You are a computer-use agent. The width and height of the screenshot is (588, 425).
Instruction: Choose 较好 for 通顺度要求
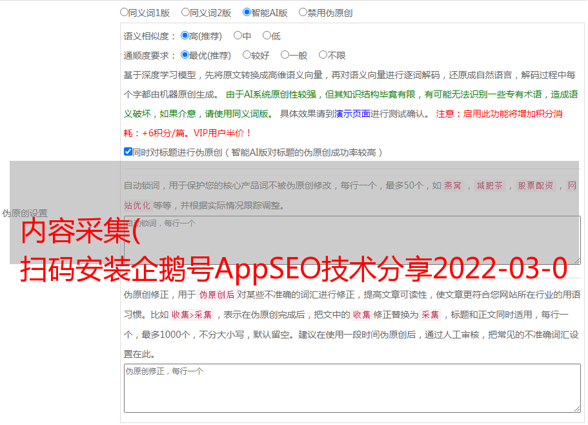(247, 56)
